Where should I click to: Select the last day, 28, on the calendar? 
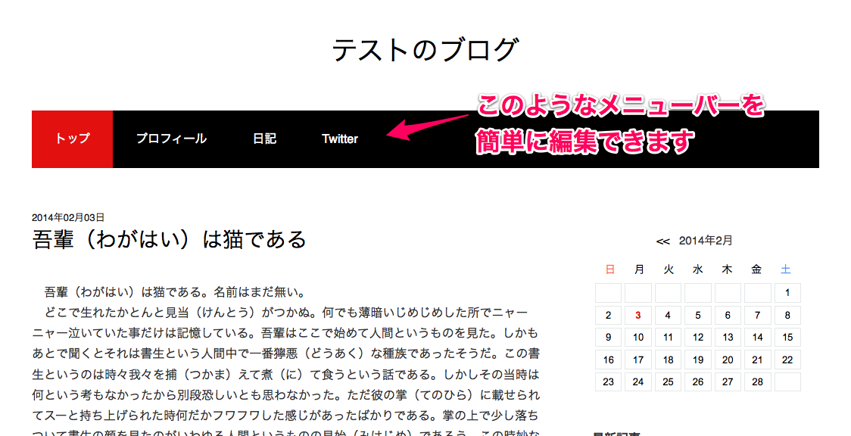pyautogui.click(x=757, y=381)
